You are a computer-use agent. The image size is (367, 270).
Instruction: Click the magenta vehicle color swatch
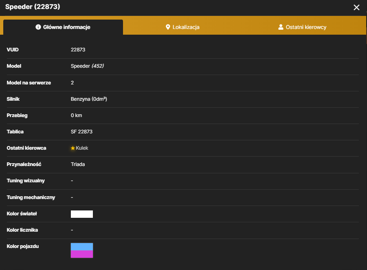[x=82, y=254]
